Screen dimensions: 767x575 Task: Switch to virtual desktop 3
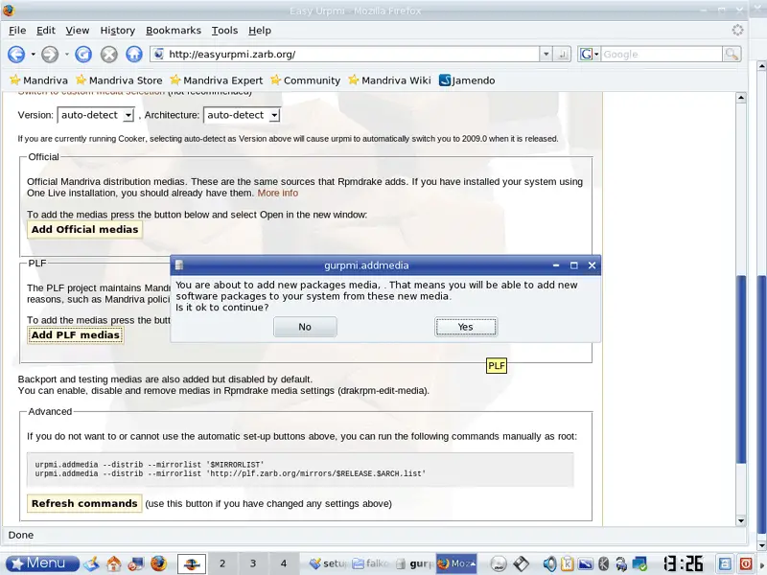point(253,563)
